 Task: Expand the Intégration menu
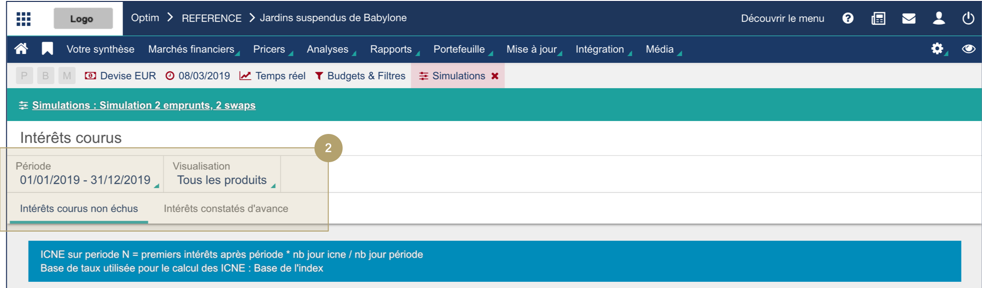(603, 49)
